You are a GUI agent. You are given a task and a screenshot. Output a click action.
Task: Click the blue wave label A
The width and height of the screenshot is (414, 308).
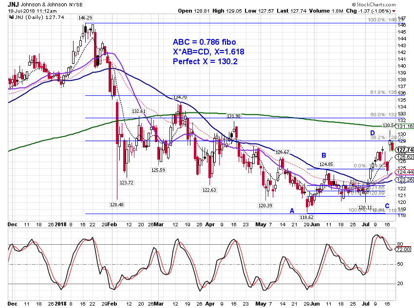pos(292,211)
